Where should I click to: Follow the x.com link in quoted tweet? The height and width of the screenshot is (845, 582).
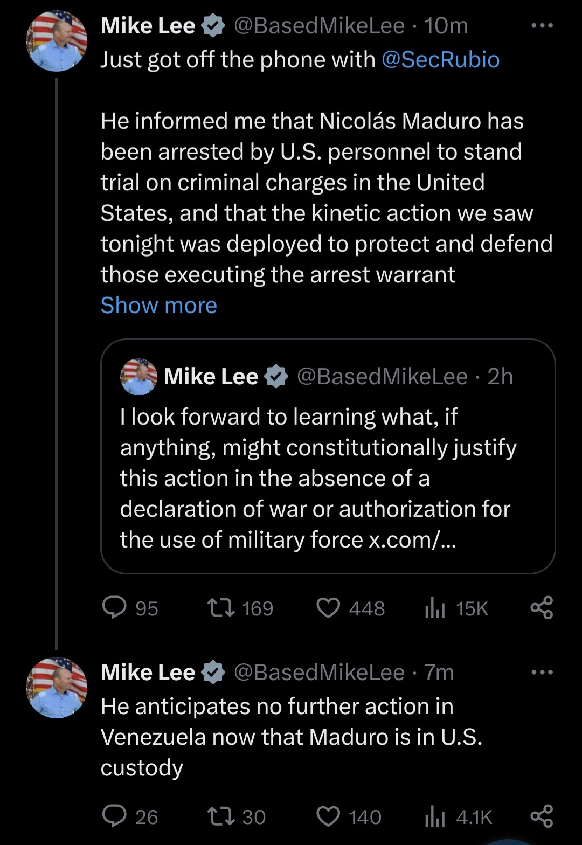point(412,539)
